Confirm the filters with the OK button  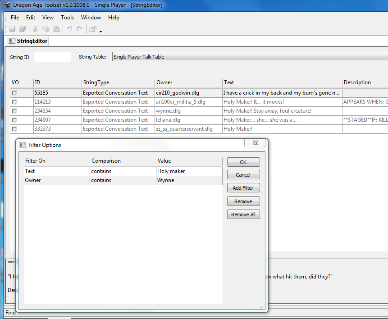point(243,162)
